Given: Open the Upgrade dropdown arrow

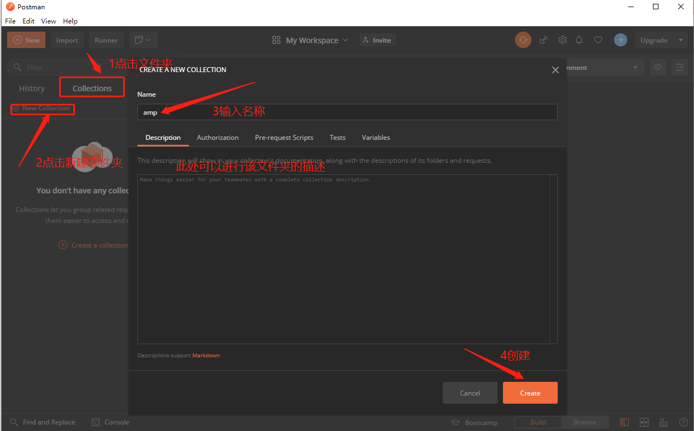Looking at the screenshot, I should pyautogui.click(x=680, y=40).
